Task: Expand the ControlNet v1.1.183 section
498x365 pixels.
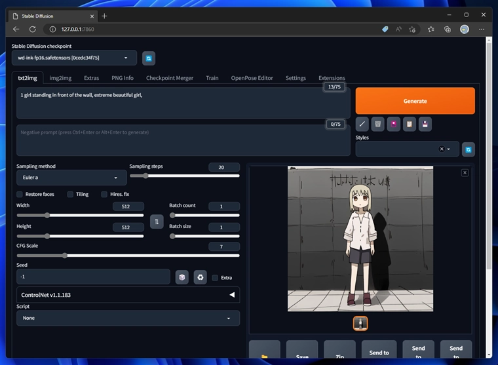Action: point(128,295)
